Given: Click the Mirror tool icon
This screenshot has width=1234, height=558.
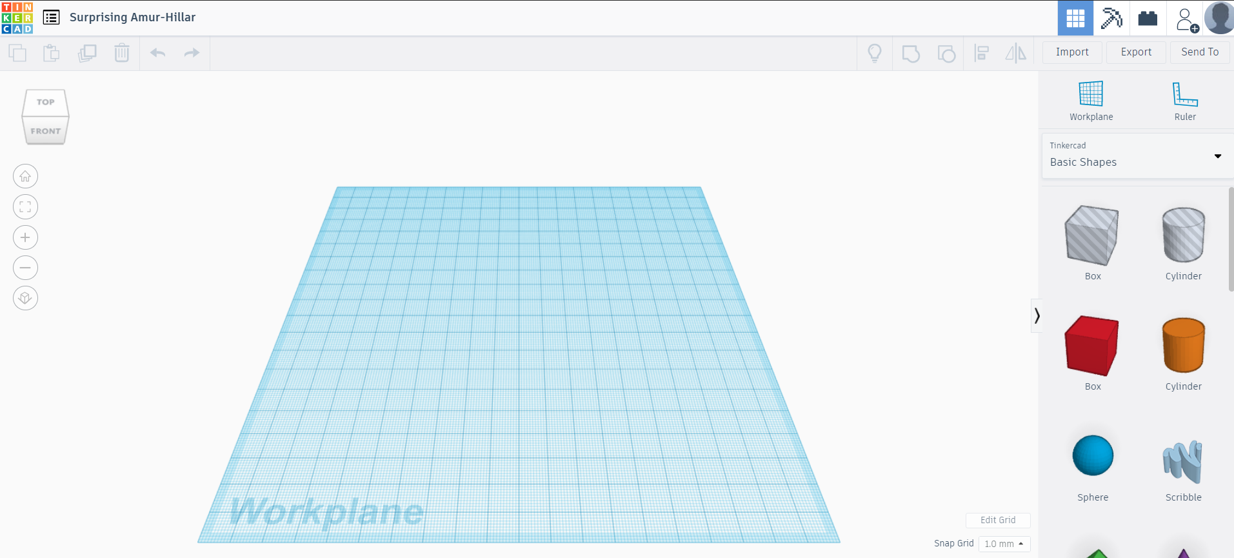Looking at the screenshot, I should (x=1016, y=53).
